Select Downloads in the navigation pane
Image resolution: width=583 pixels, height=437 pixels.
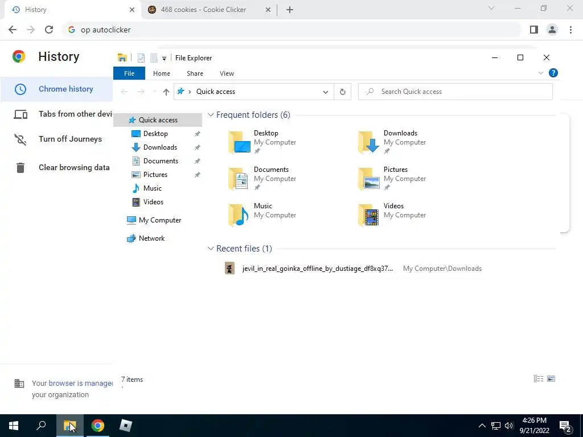tap(160, 147)
